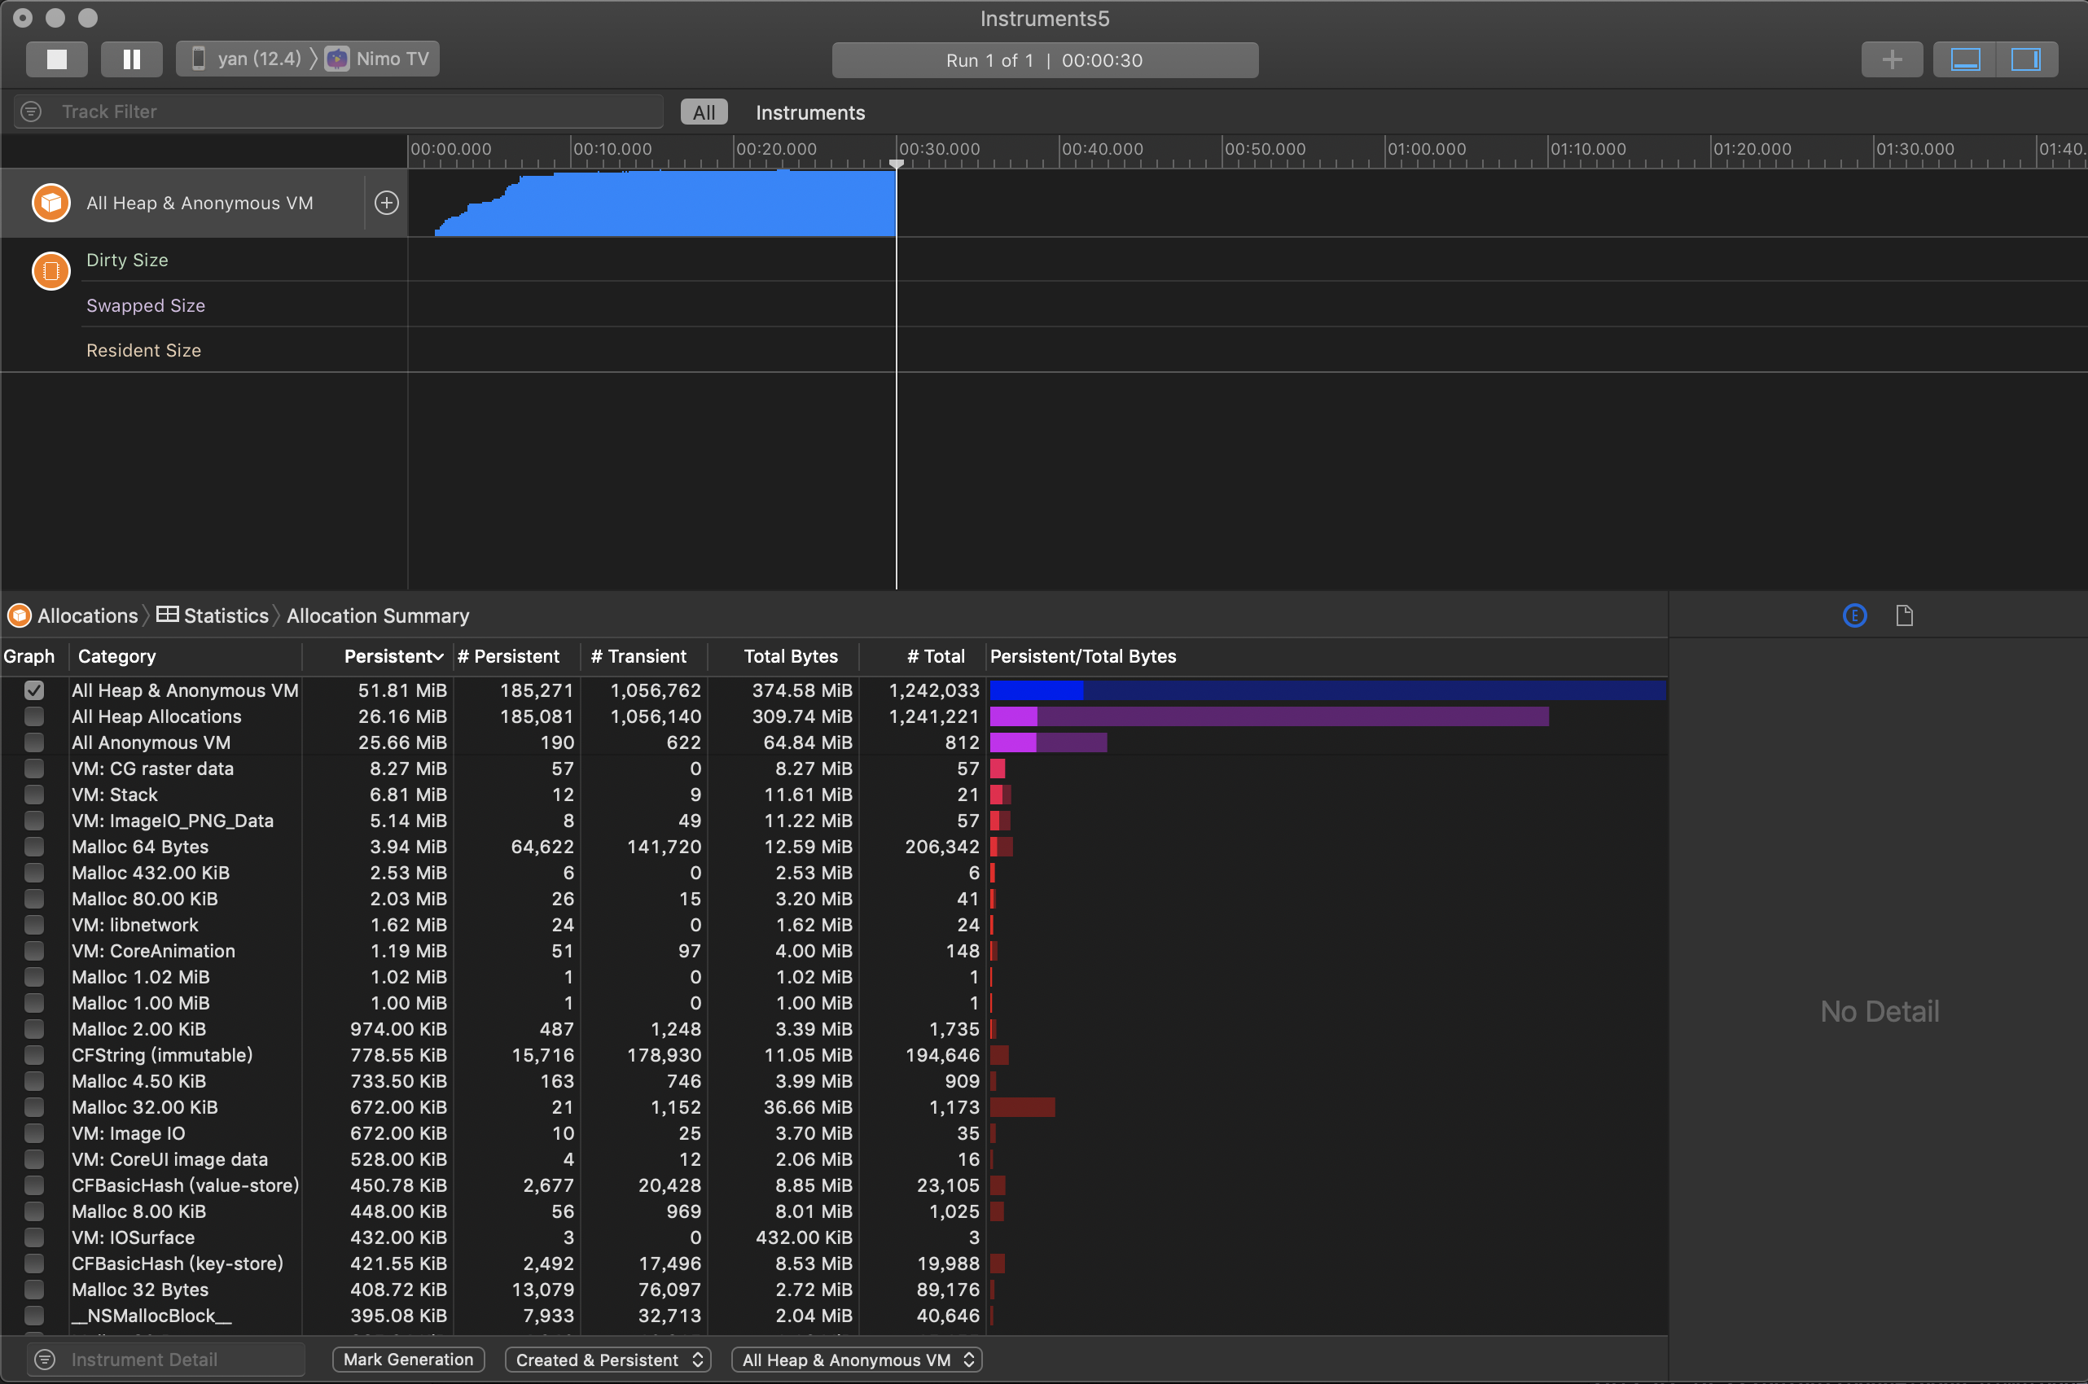The image size is (2088, 1384).
Task: Click the Track Filter input field
Action: [353, 112]
